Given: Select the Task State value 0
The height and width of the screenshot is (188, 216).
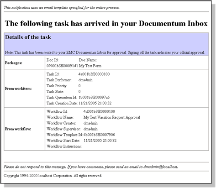Looking at the screenshot, I should tap(79, 92).
